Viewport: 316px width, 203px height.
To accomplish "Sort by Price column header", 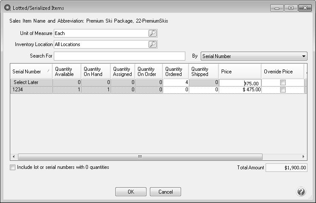I will (x=240, y=71).
